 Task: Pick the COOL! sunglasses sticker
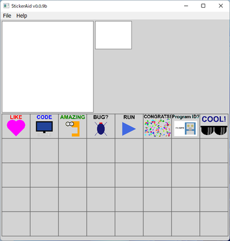(214, 126)
